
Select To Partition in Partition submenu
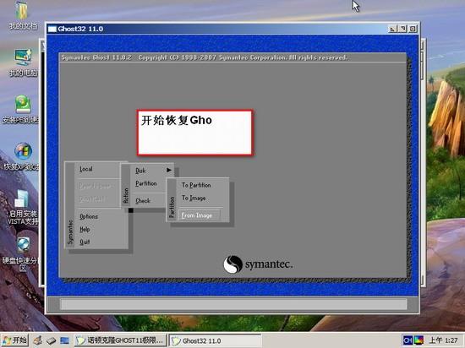tap(196, 185)
